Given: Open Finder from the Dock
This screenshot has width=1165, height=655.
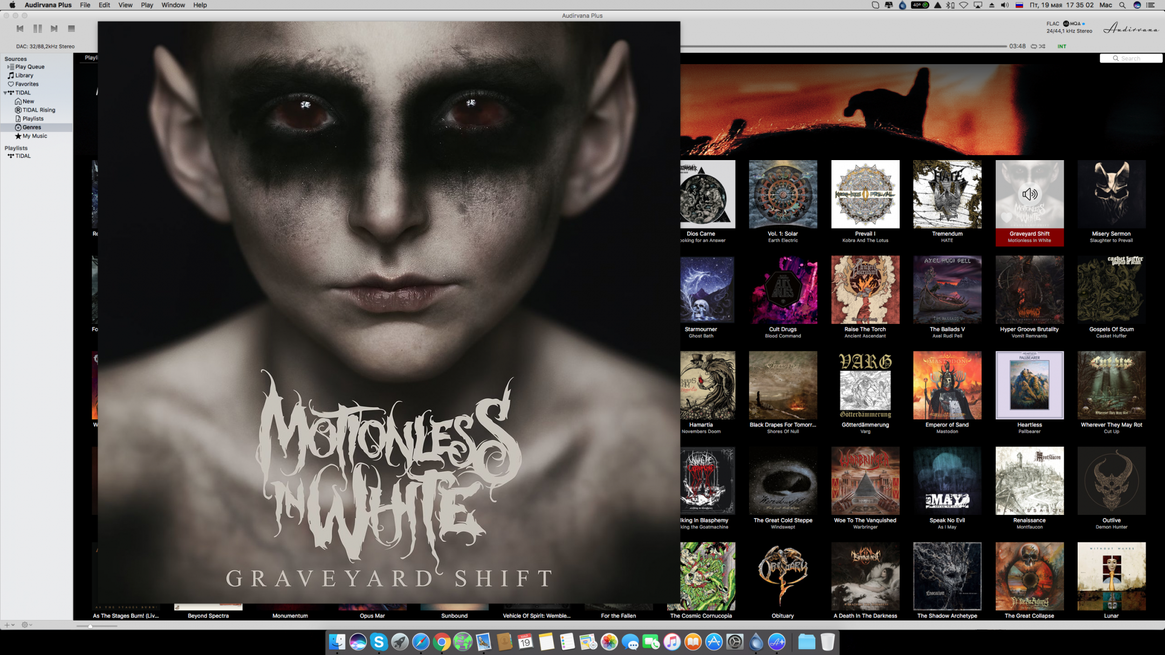Looking at the screenshot, I should pos(337,642).
